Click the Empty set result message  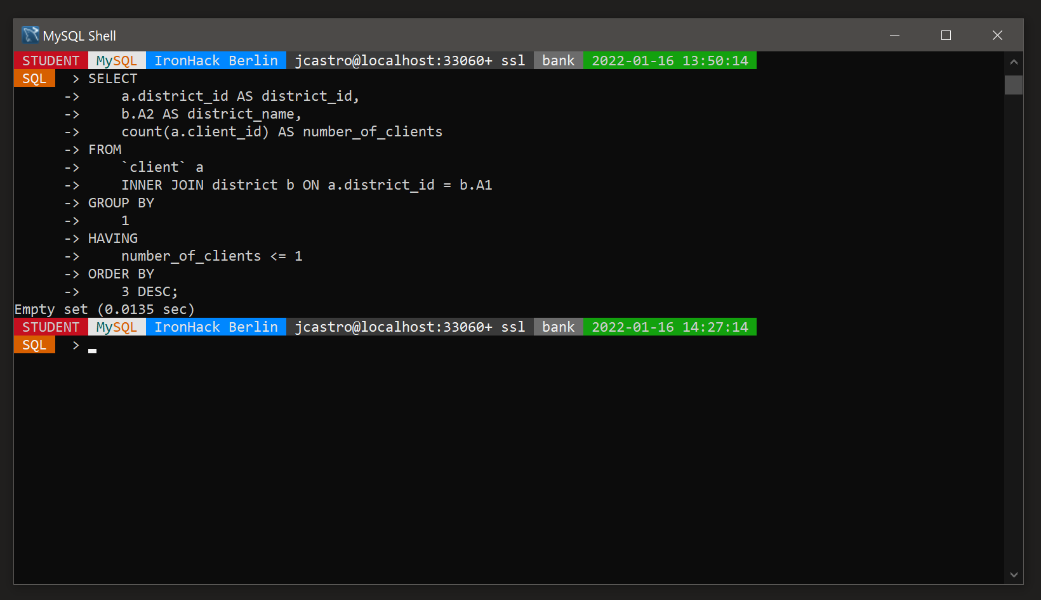[x=104, y=309]
